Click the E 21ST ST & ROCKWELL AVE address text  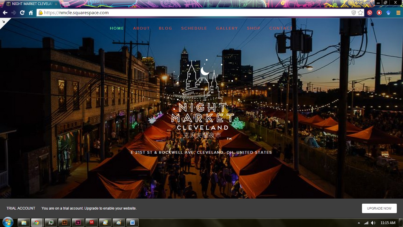tap(201, 153)
